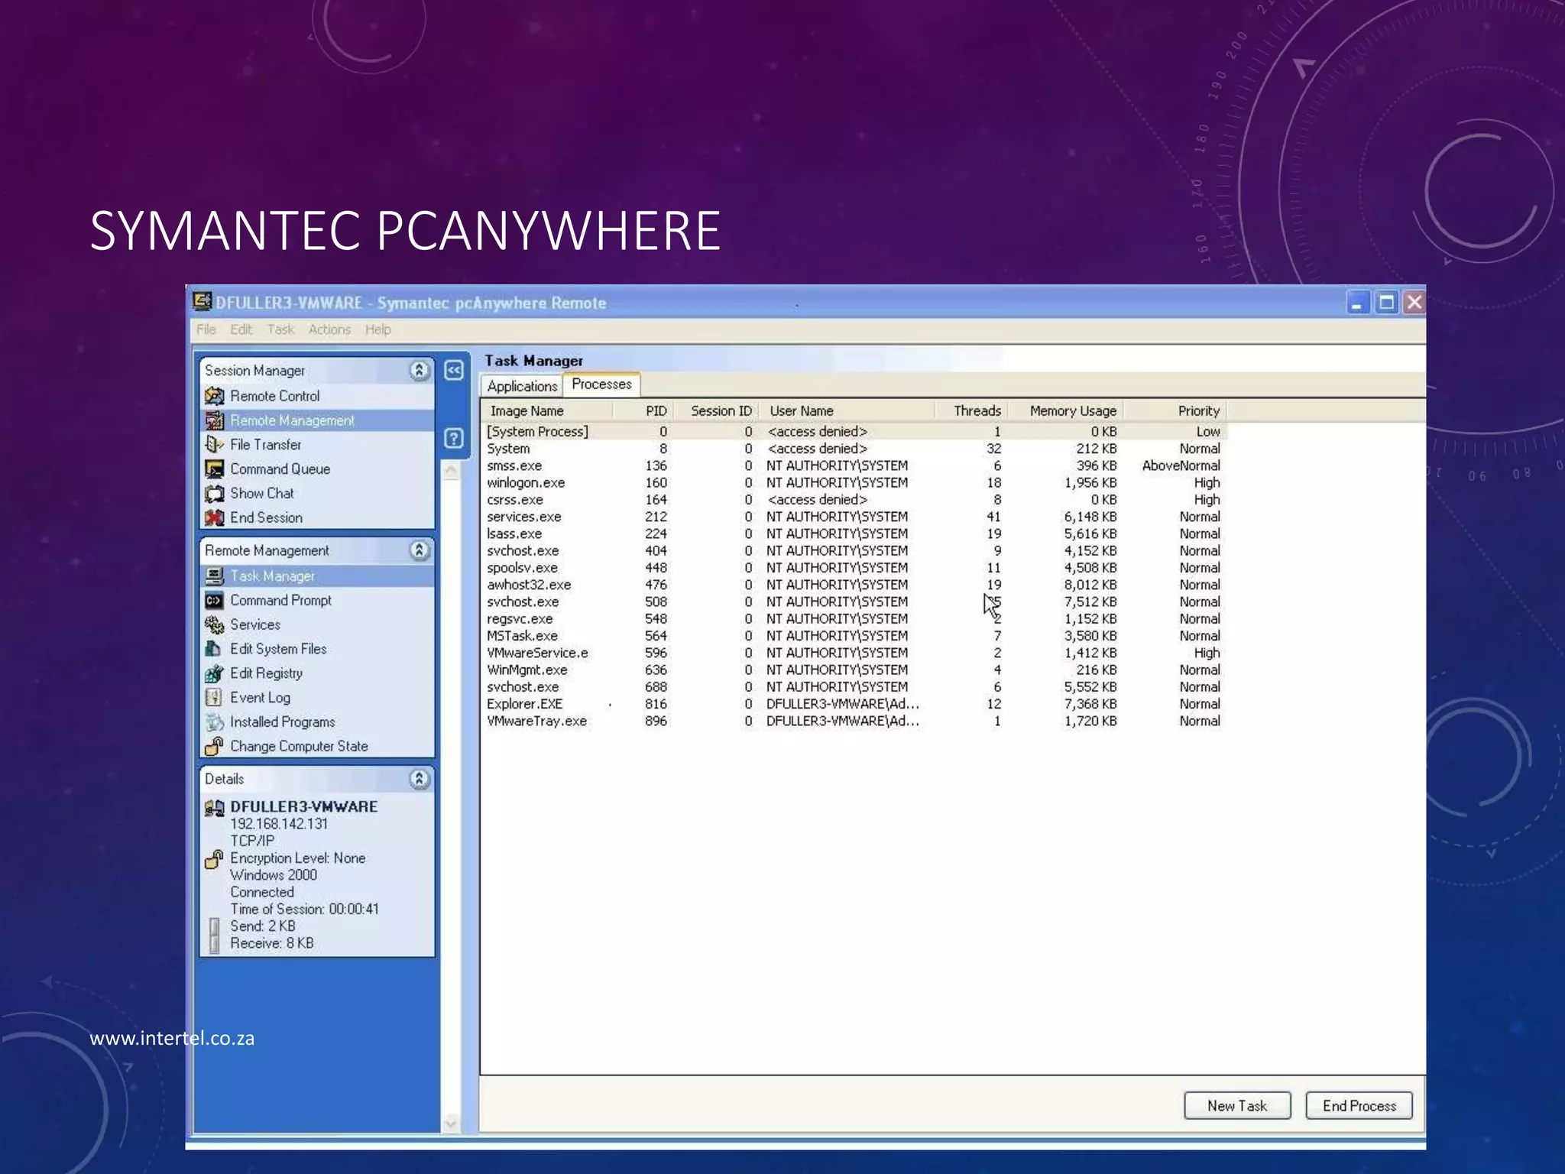Sort by the PID column header
This screenshot has width=1565, height=1174.
(643, 410)
